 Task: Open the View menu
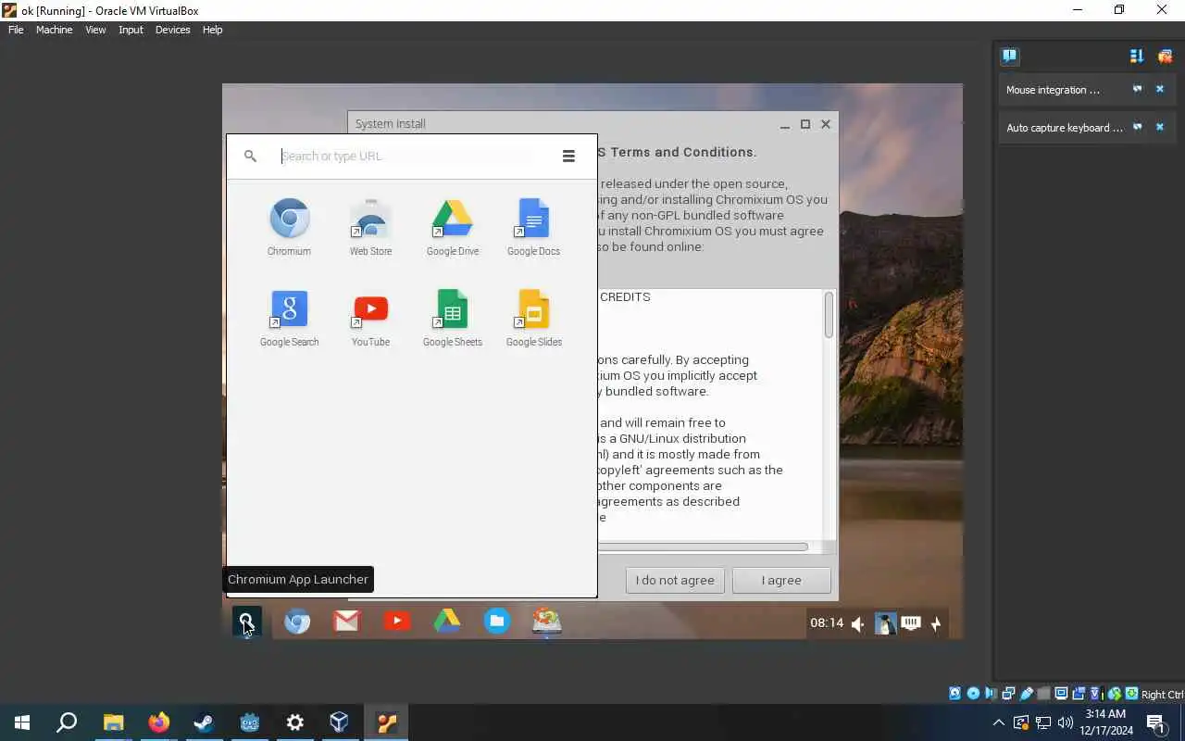pyautogui.click(x=95, y=30)
